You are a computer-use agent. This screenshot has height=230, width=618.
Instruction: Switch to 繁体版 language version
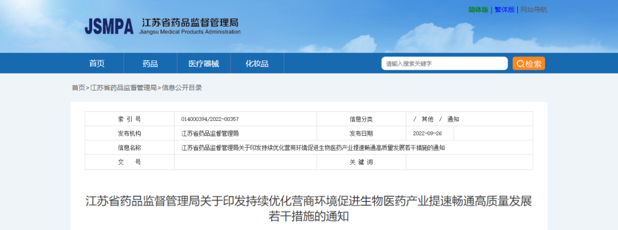[x=504, y=10]
